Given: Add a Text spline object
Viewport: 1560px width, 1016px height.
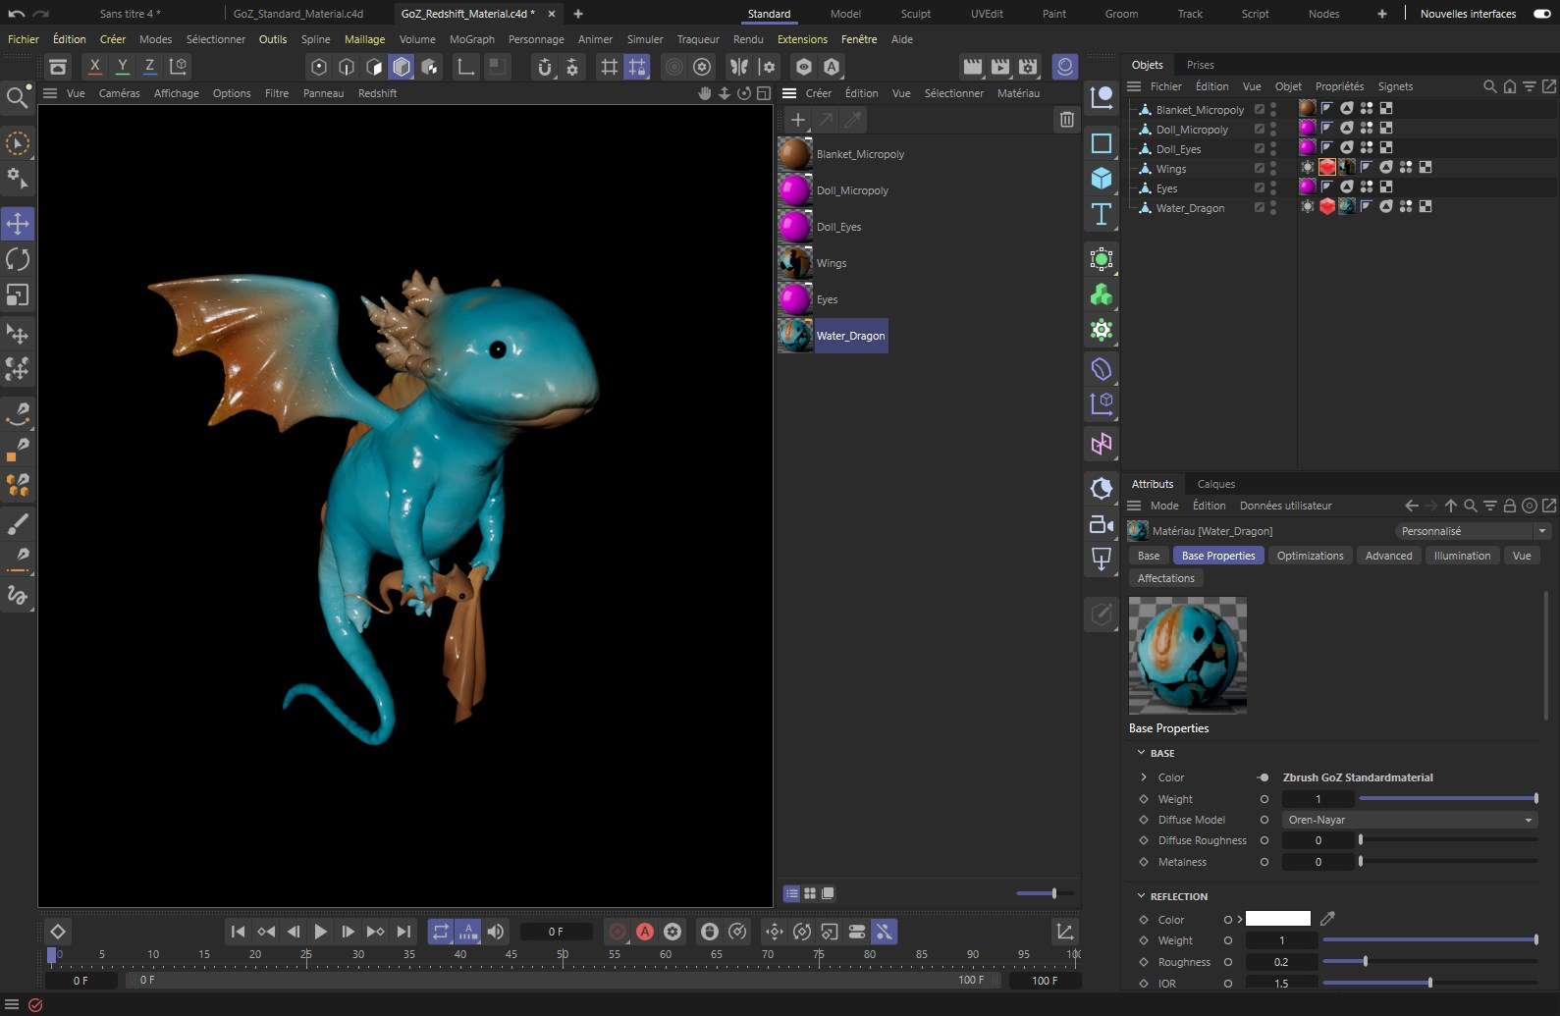Looking at the screenshot, I should pyautogui.click(x=1102, y=214).
